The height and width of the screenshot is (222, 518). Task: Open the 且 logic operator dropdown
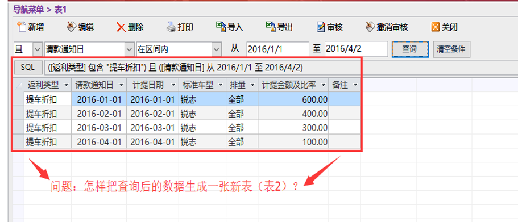coord(38,49)
